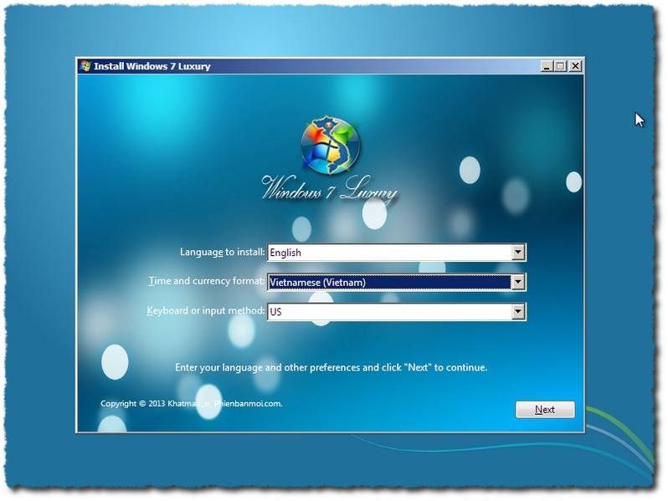Open the Keyboard or input method dropdown arrow

pos(517,312)
